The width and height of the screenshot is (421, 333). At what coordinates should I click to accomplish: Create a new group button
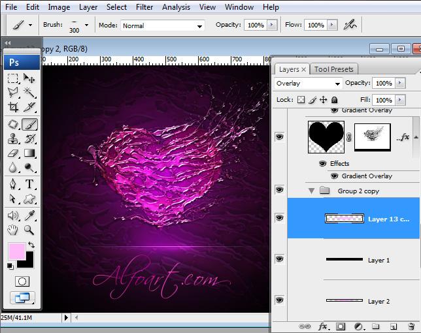376,326
